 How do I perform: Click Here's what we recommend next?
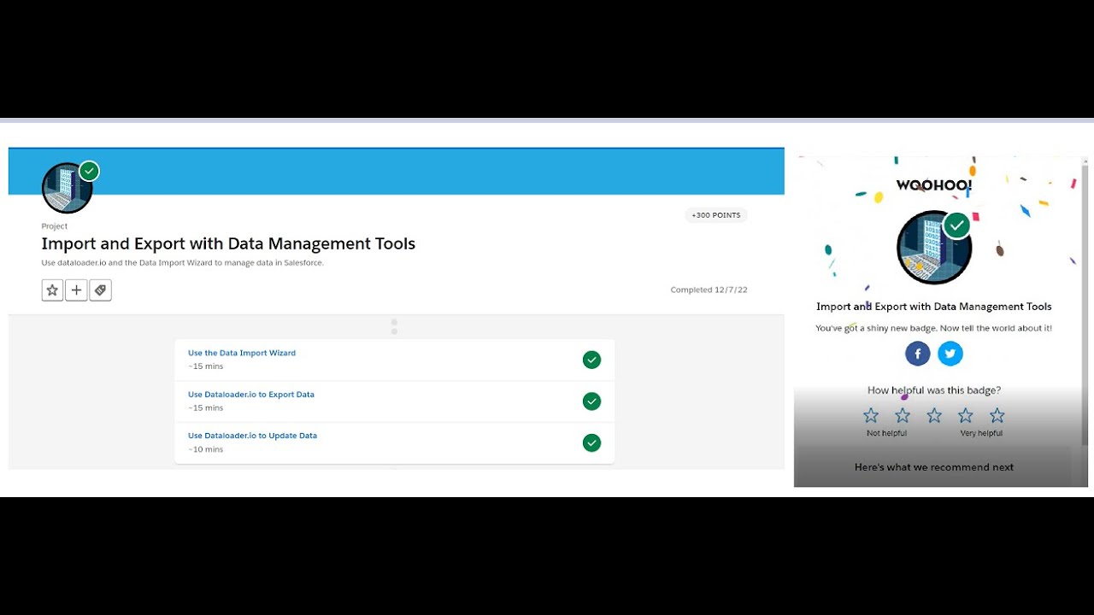(934, 467)
